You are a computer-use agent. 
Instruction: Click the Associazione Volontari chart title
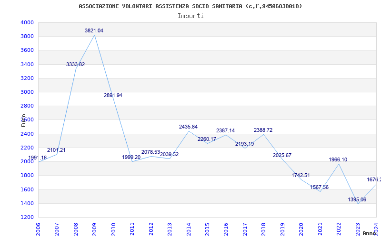coord(190,6)
